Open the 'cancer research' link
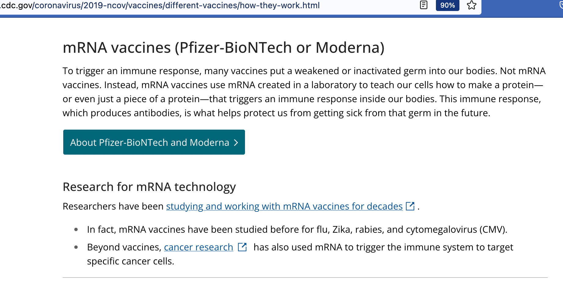 [199, 247]
